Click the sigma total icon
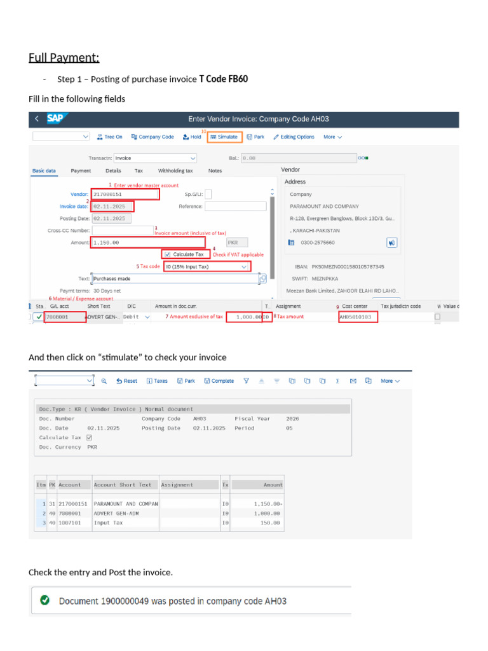488x651 pixels. [337, 381]
